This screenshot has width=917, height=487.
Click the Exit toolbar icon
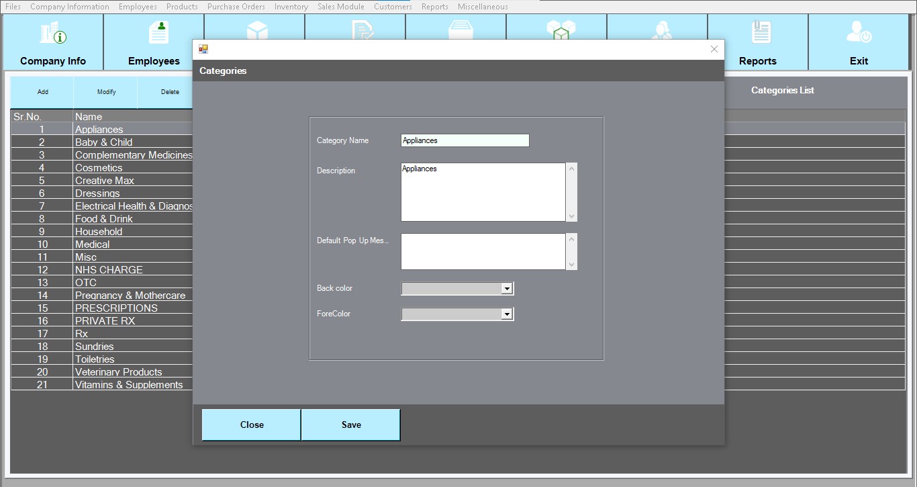point(859,32)
